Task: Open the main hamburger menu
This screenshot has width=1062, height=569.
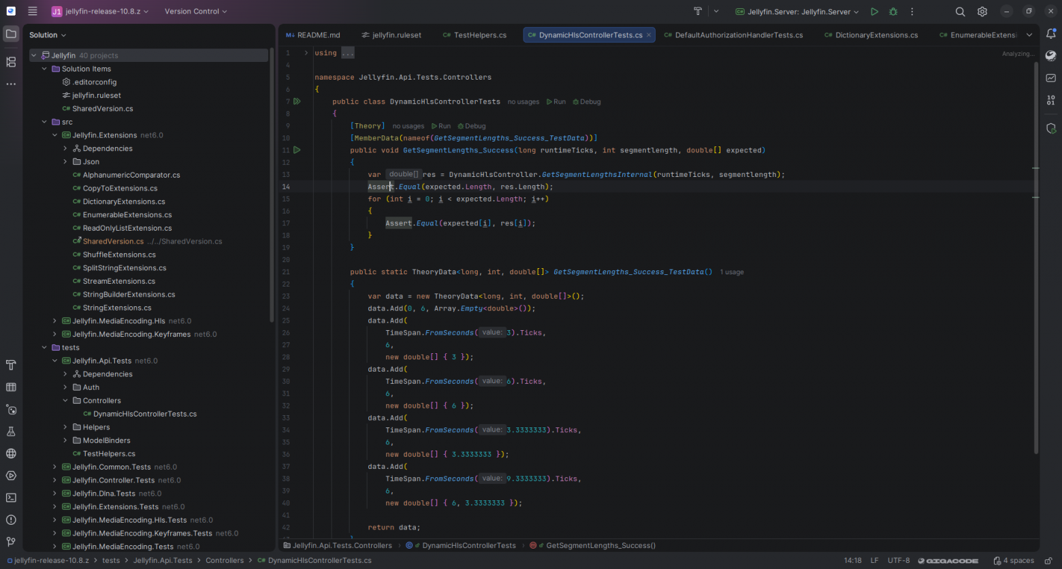Action: click(x=33, y=12)
